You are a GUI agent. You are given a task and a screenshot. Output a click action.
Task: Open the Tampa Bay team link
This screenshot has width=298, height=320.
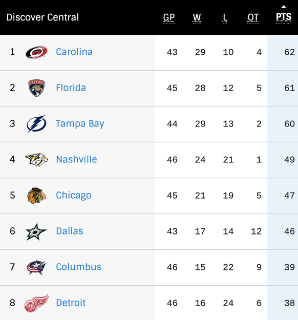tap(80, 124)
